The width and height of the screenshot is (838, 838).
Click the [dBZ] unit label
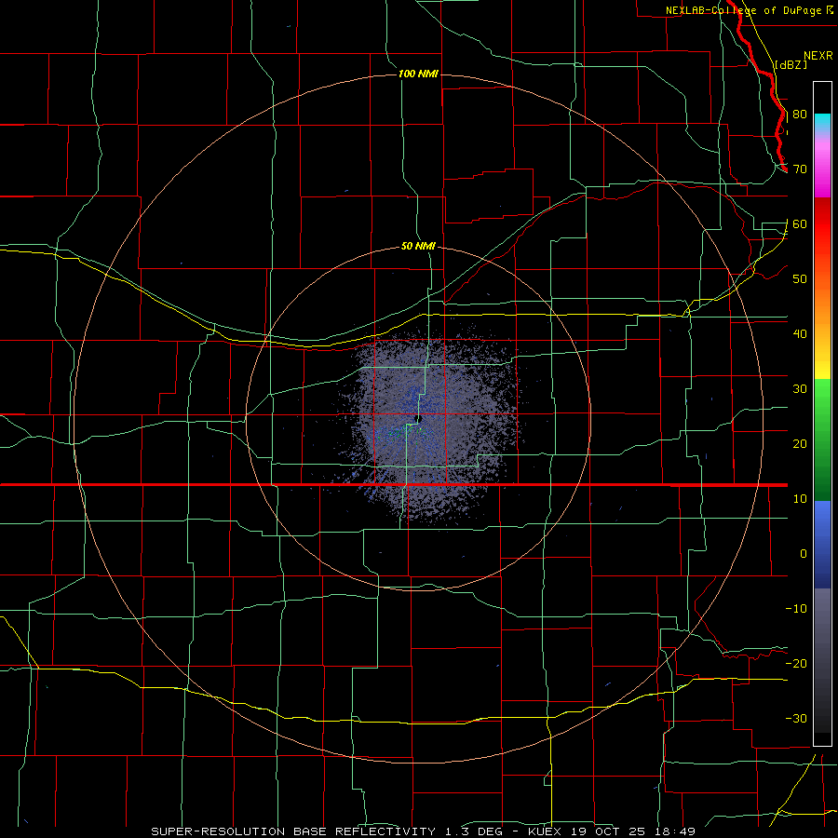(x=791, y=64)
